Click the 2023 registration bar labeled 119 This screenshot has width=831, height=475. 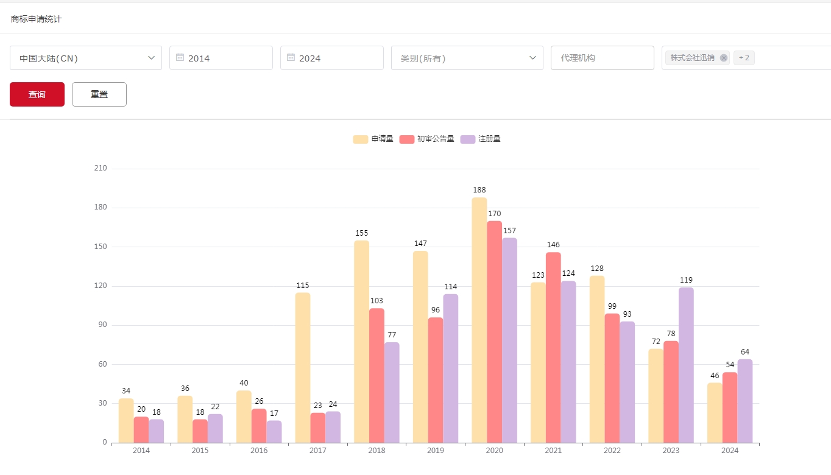pos(686,365)
